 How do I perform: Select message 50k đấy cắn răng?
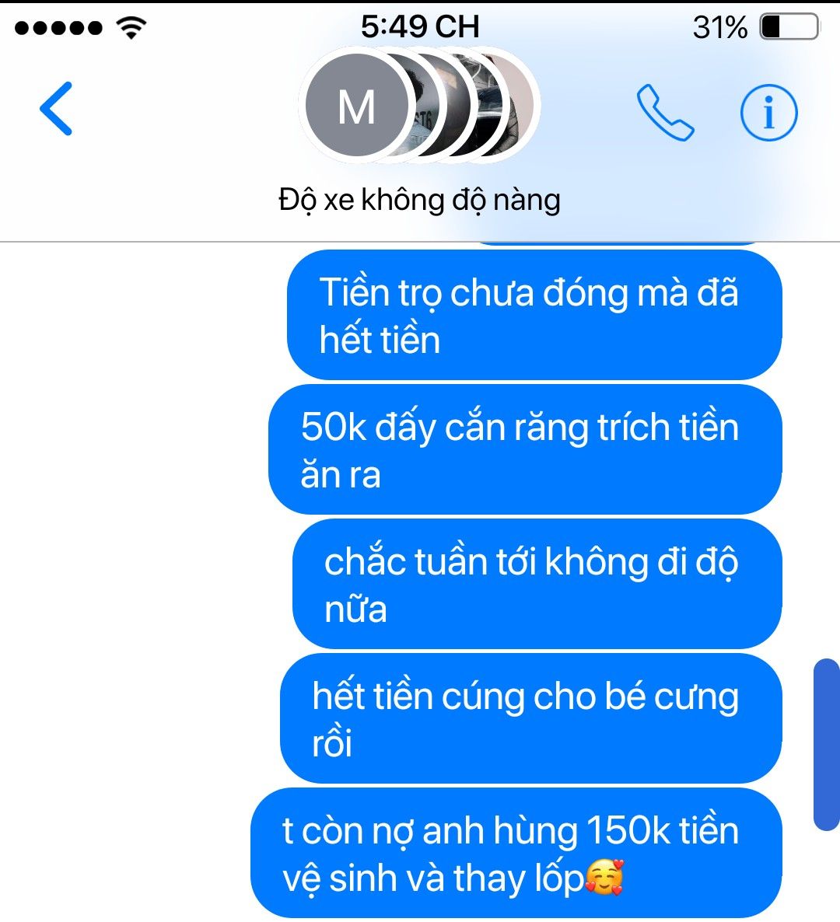pyautogui.click(x=525, y=450)
